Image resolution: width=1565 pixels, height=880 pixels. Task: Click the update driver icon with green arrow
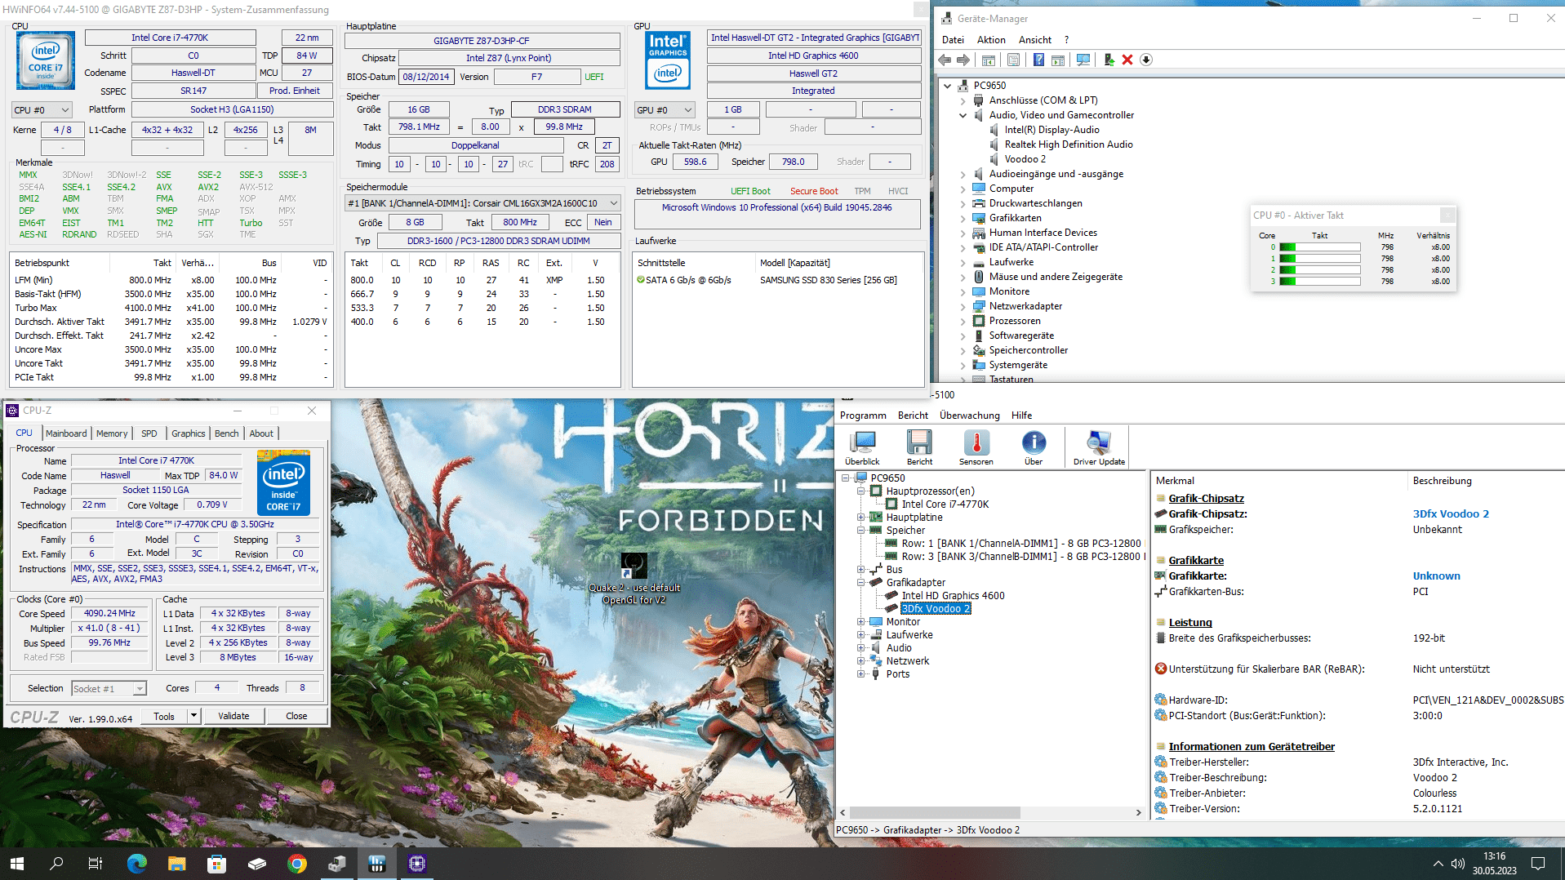(1109, 60)
